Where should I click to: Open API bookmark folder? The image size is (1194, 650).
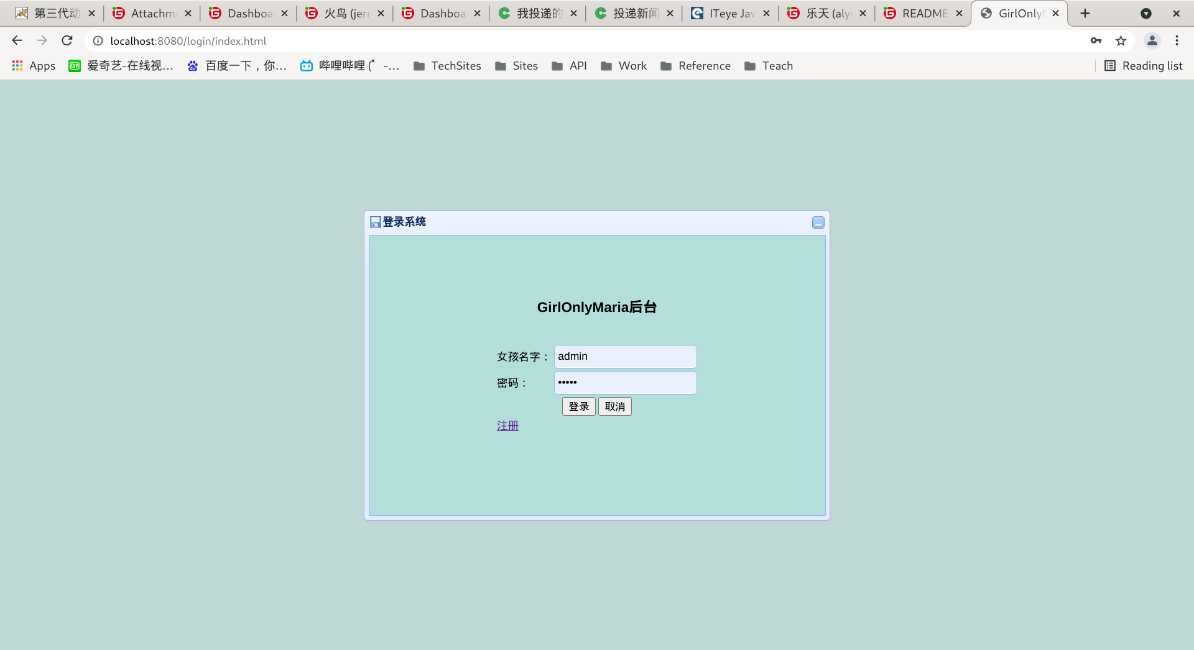coord(569,66)
